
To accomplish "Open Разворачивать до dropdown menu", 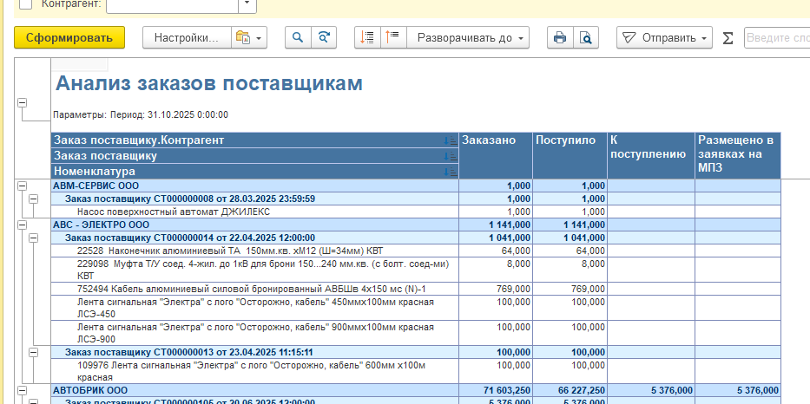I will tap(467, 38).
